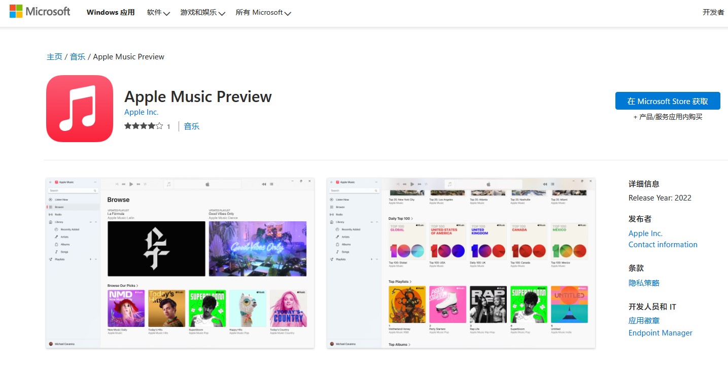Image resolution: width=728 pixels, height=367 pixels.
Task: Open the Daily Top 100 screenshot thumbnail
Action: click(461, 263)
